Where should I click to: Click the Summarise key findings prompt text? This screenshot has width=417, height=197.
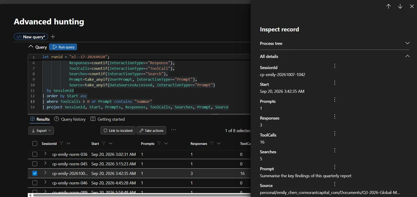coord(305,176)
